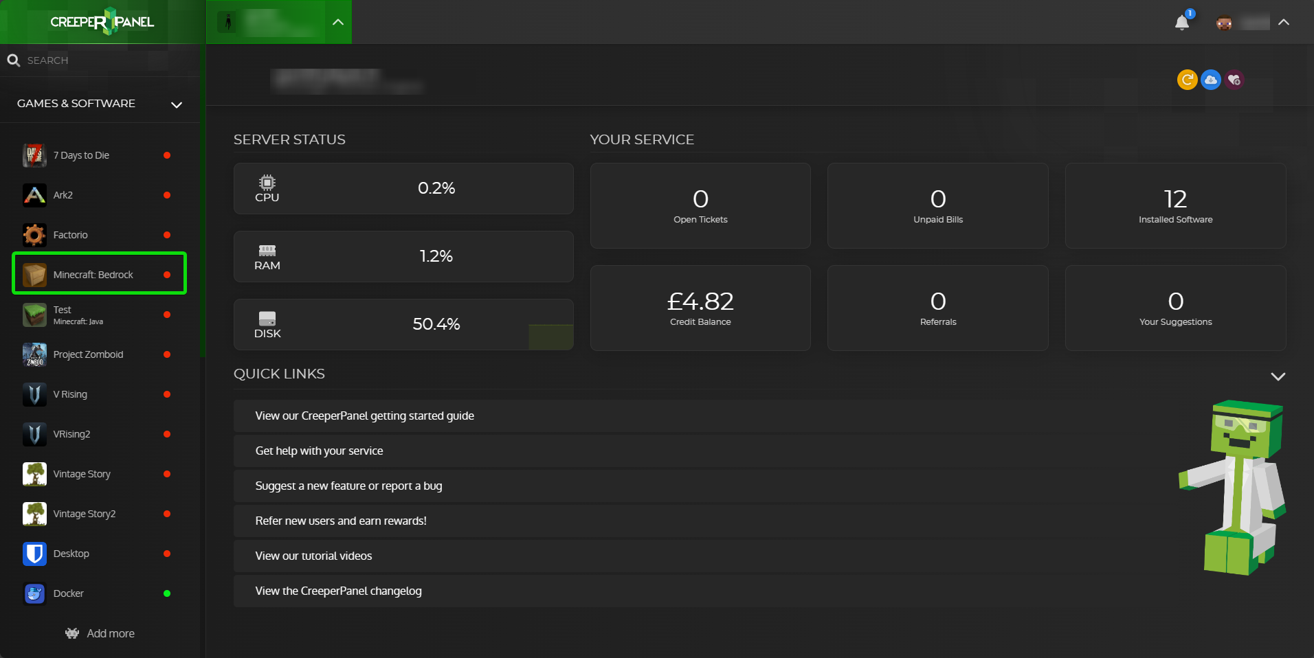This screenshot has width=1314, height=658.
Task: Select the Minecraft: Bedrock block icon
Action: click(x=34, y=275)
